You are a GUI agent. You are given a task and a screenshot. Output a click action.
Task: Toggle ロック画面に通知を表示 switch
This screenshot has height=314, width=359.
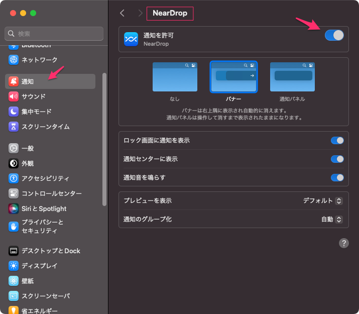(337, 141)
